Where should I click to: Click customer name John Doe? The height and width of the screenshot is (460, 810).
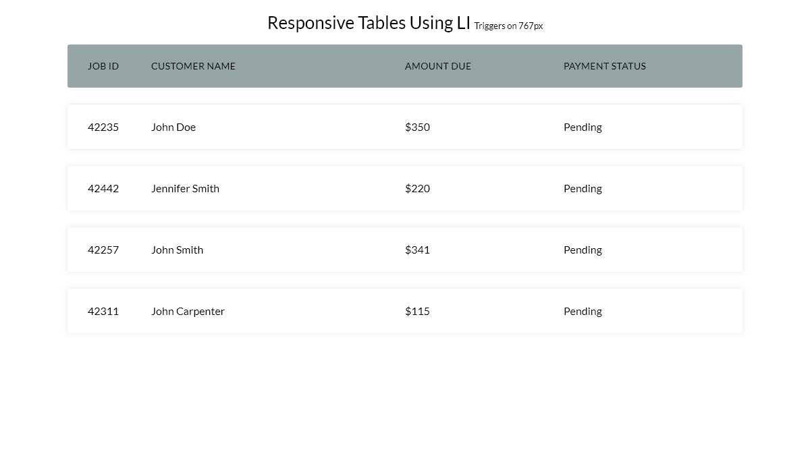[173, 127]
